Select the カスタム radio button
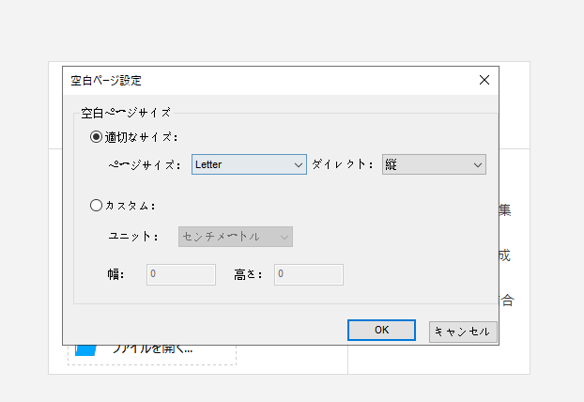Screen dimensions: 584x402 click(x=96, y=206)
